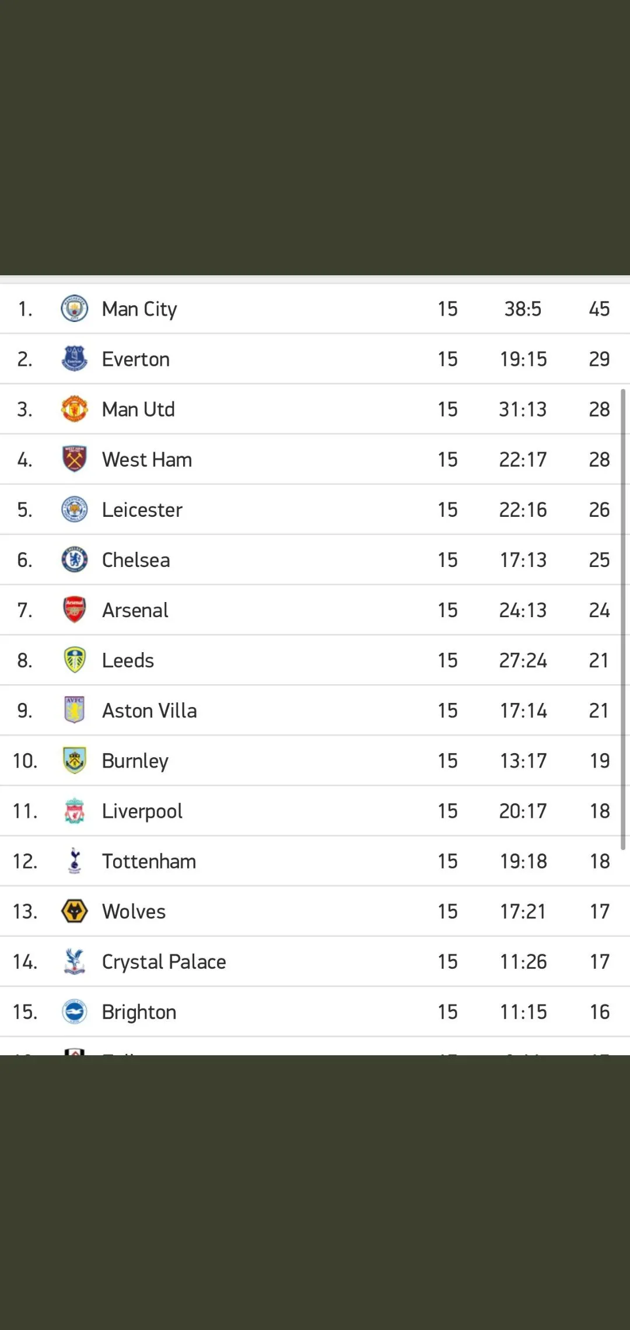Click the Man City club crest
The width and height of the screenshot is (630, 1330).
point(74,309)
